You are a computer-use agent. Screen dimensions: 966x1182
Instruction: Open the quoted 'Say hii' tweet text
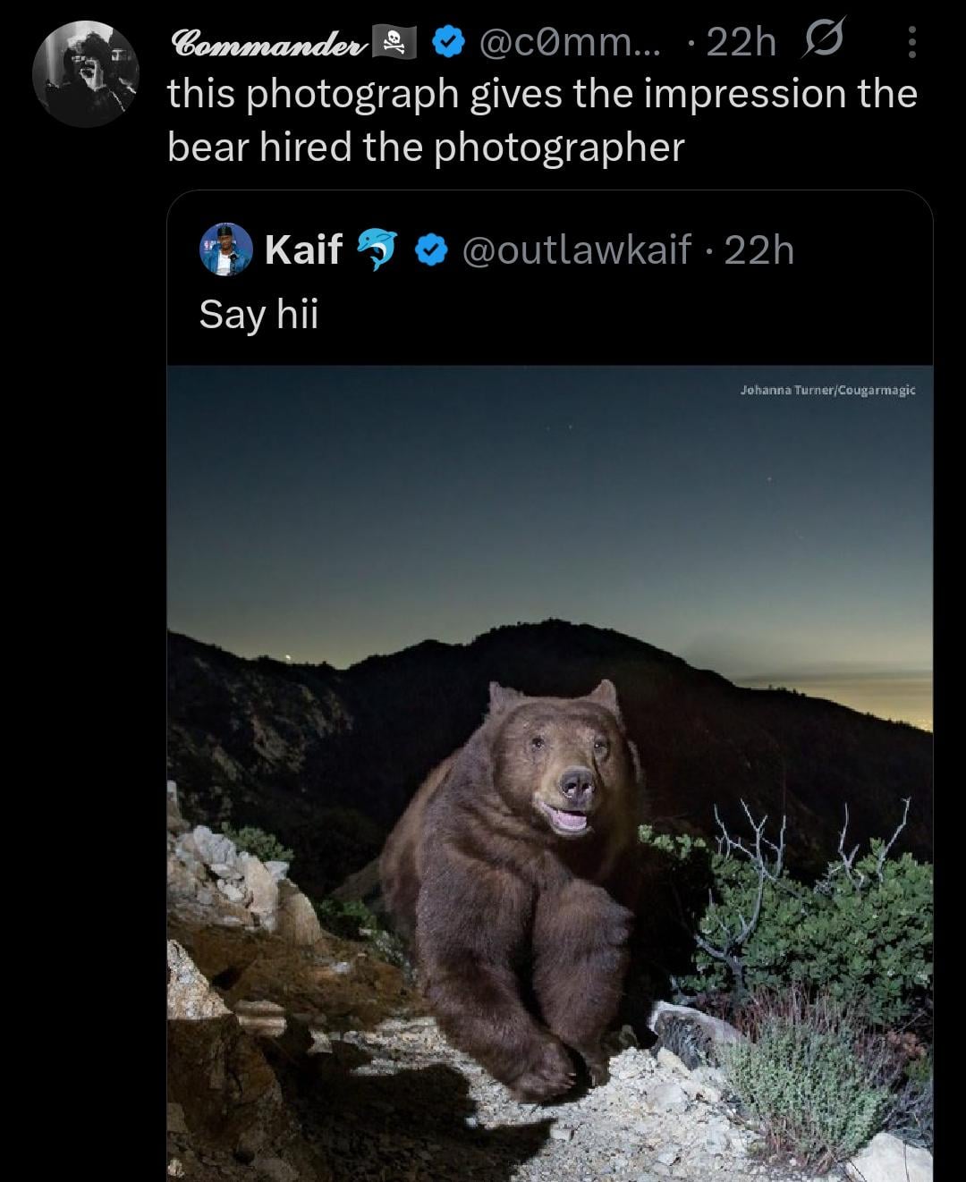258,314
